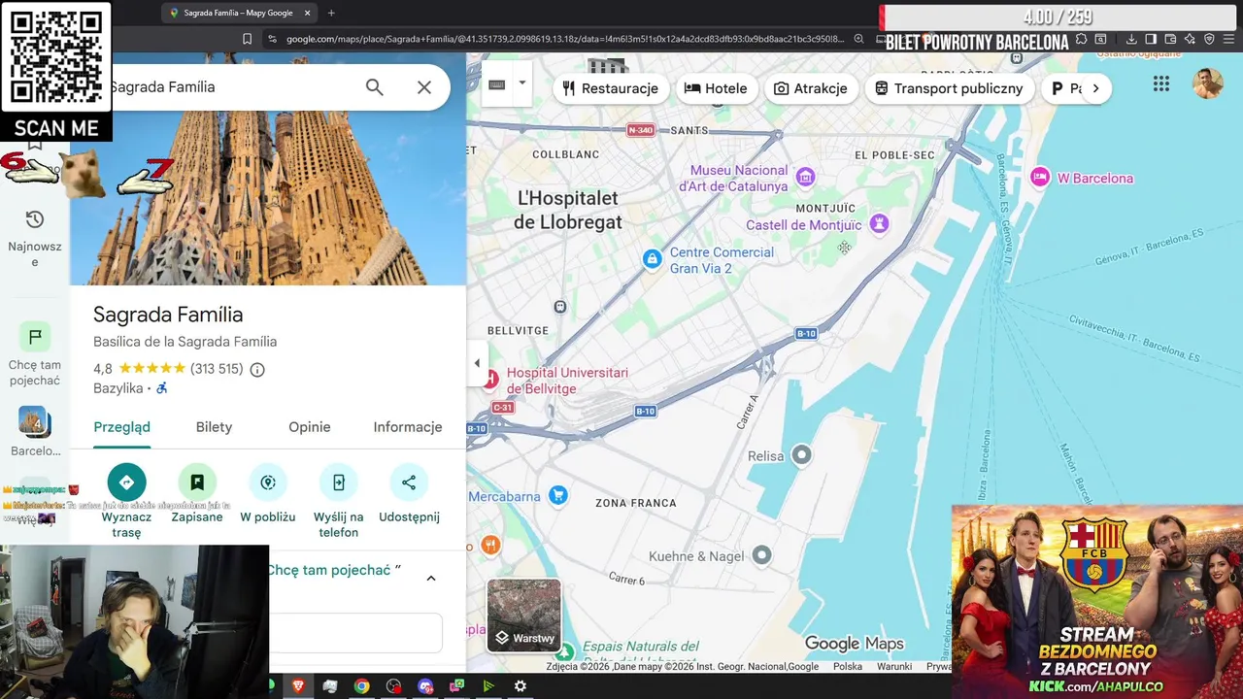1243x699 pixels.
Task: Open the Najnowsze recent history sidebar item
Action: 35,238
